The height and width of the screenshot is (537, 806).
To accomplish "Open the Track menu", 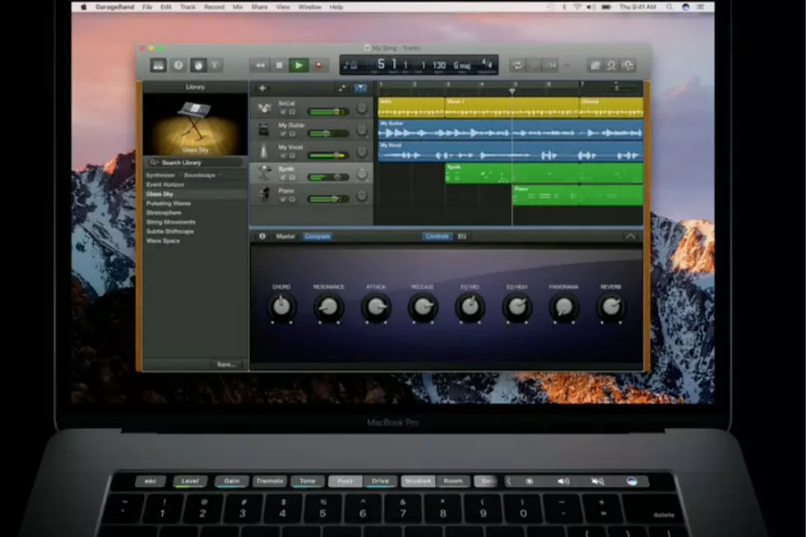I will [188, 7].
